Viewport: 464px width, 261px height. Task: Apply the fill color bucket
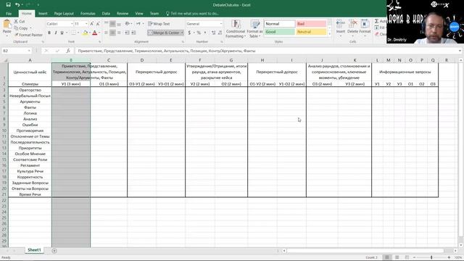85,33
